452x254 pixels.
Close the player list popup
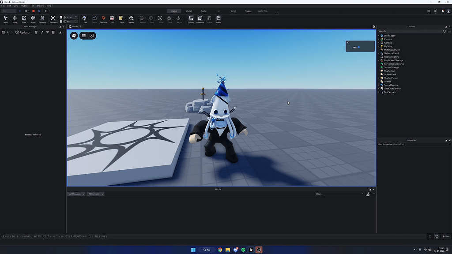click(x=348, y=42)
